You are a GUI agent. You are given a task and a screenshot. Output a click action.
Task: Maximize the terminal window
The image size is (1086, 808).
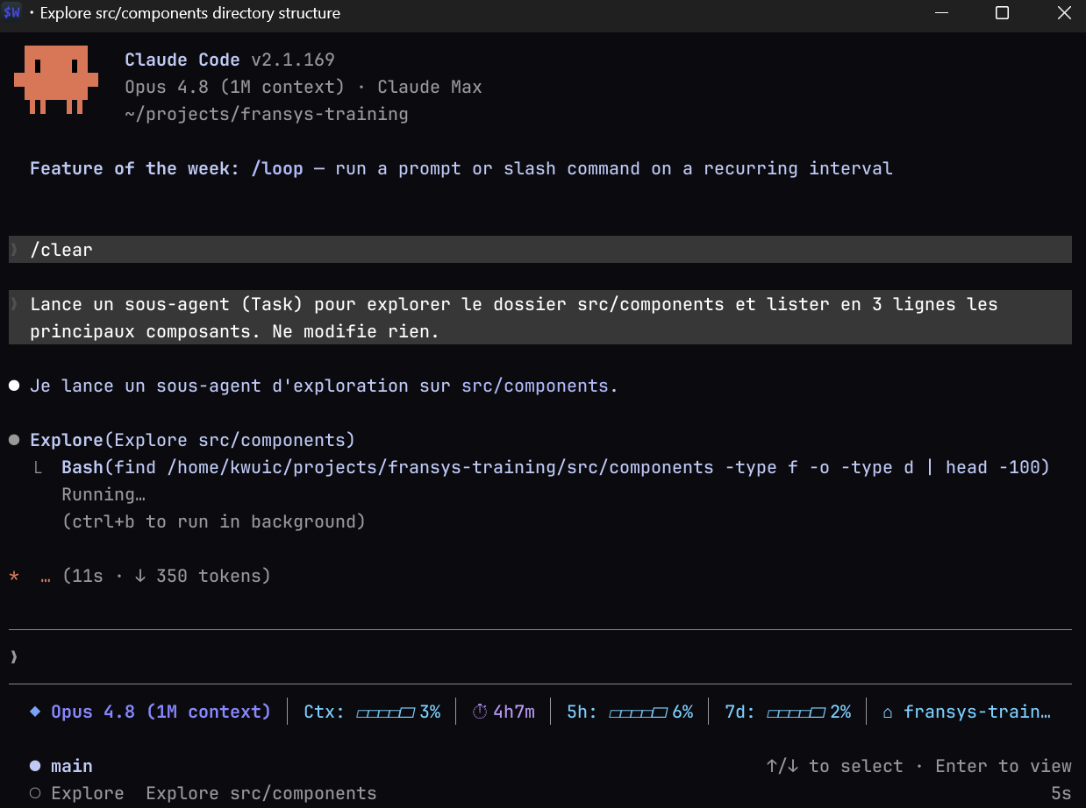(x=1002, y=13)
